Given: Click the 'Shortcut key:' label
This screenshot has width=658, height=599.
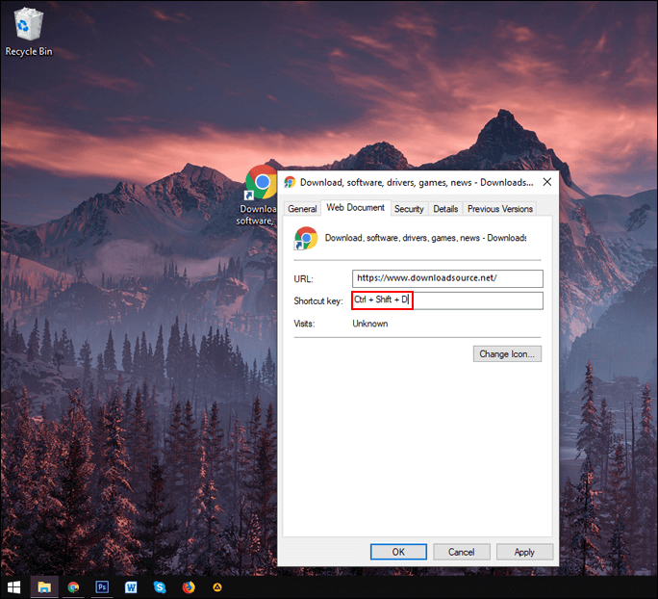Looking at the screenshot, I should (318, 300).
